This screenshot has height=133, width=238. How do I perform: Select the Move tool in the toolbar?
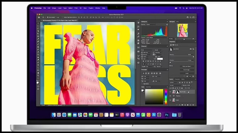[x=38, y=23]
